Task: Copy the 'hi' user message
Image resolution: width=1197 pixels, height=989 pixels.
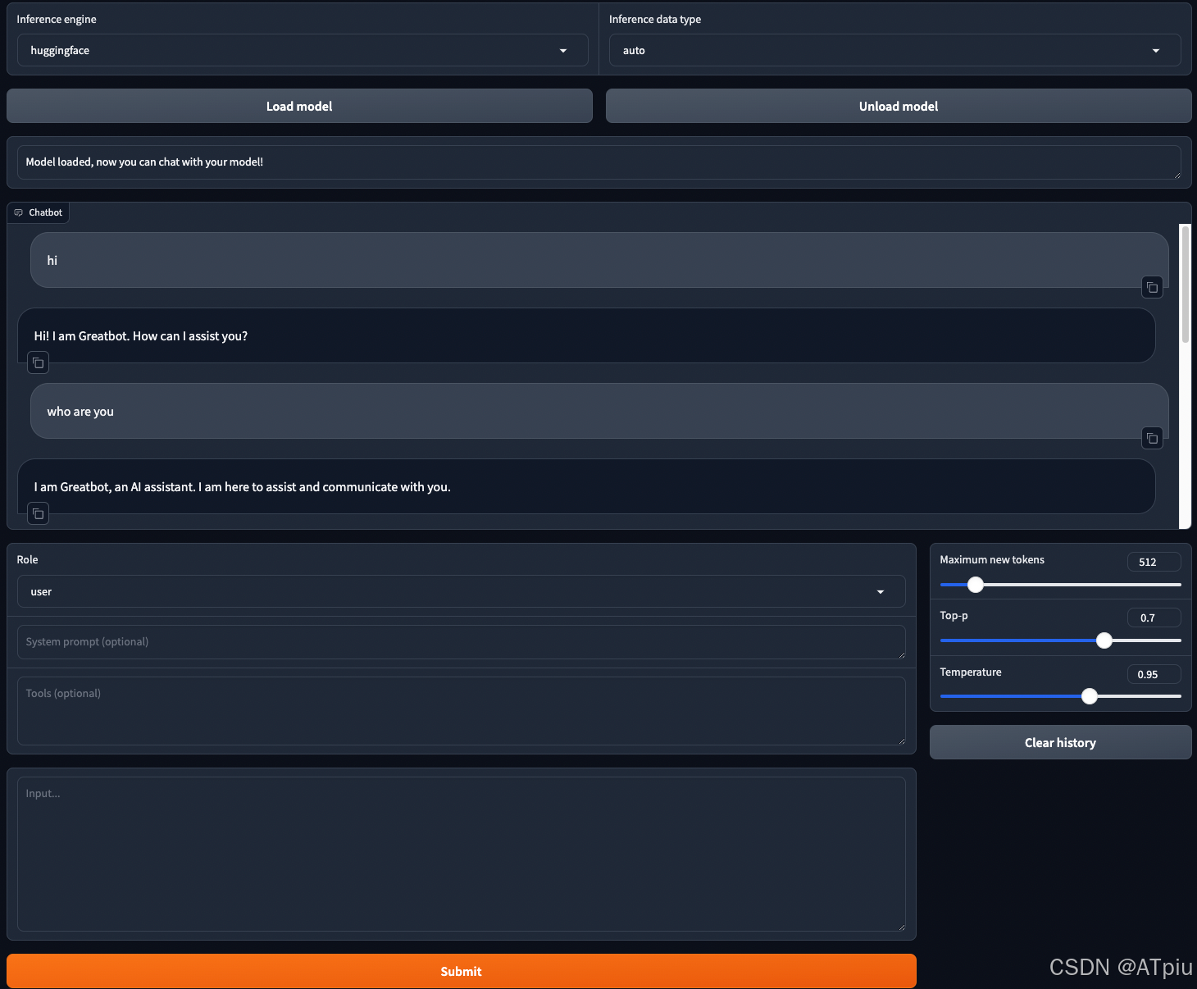Action: coord(1152,287)
